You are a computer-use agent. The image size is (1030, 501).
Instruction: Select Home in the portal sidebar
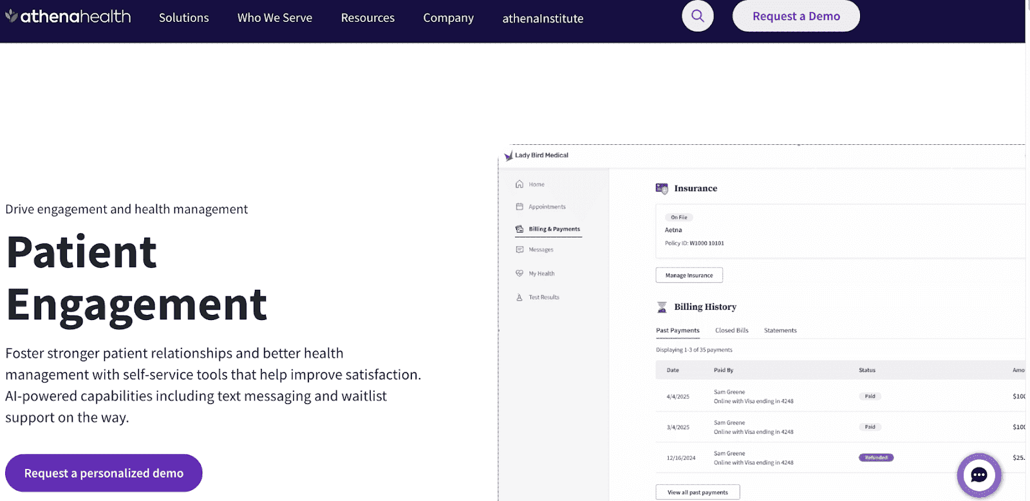coord(537,184)
